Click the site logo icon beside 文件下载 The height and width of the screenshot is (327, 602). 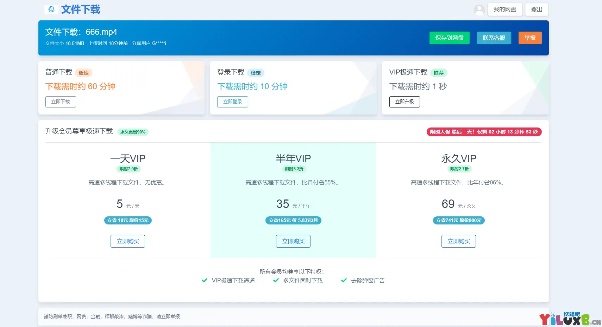coord(51,9)
